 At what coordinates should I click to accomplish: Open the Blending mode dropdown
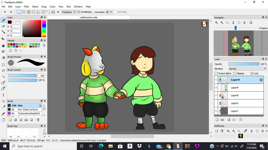pos(247,69)
